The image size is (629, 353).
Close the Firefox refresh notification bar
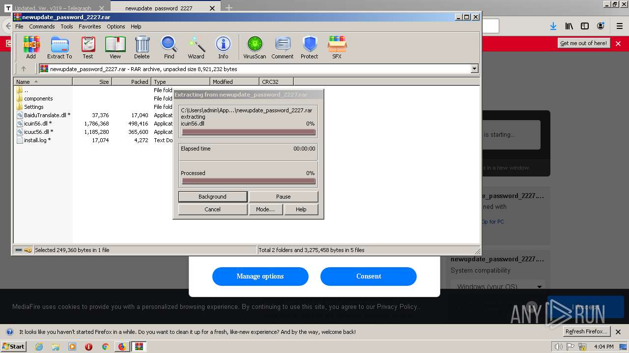618,331
